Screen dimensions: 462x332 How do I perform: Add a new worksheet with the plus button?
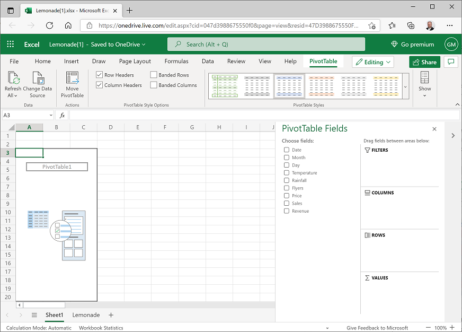pyautogui.click(x=111, y=314)
